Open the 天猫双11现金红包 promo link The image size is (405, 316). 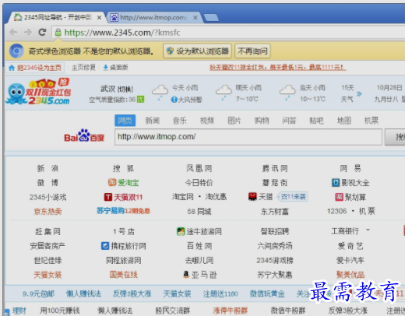(x=277, y=68)
